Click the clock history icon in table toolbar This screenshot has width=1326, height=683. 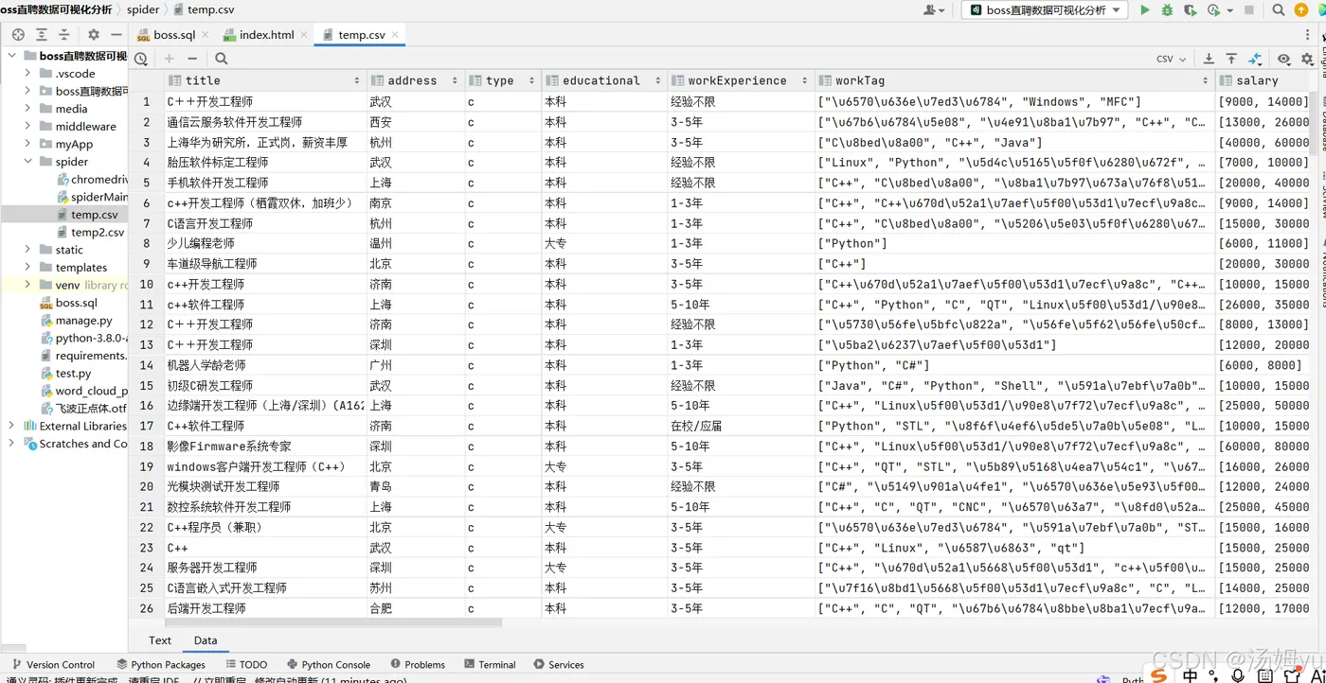[x=141, y=59]
